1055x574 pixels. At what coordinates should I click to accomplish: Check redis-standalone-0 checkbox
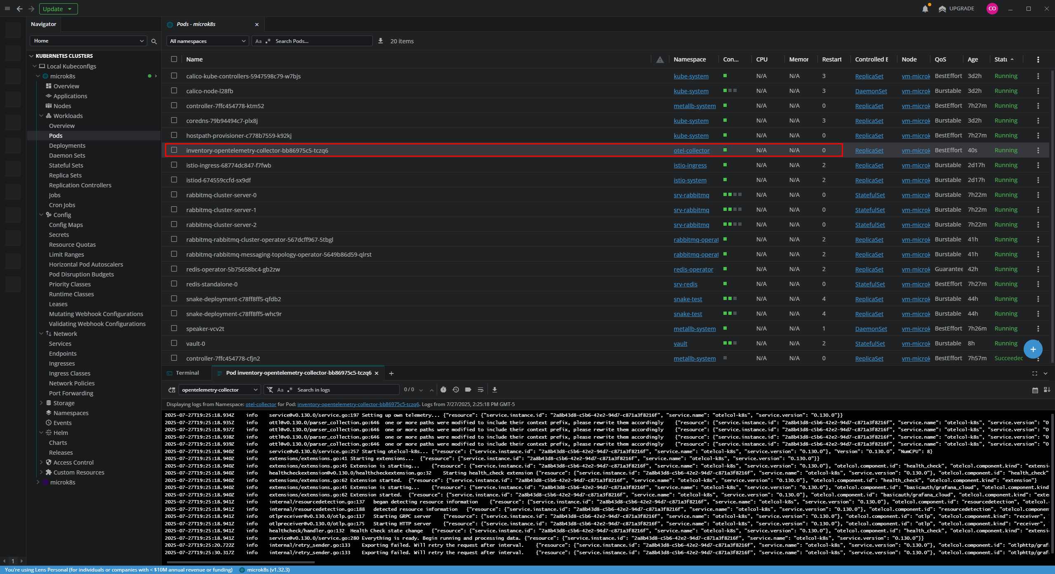pos(174,283)
